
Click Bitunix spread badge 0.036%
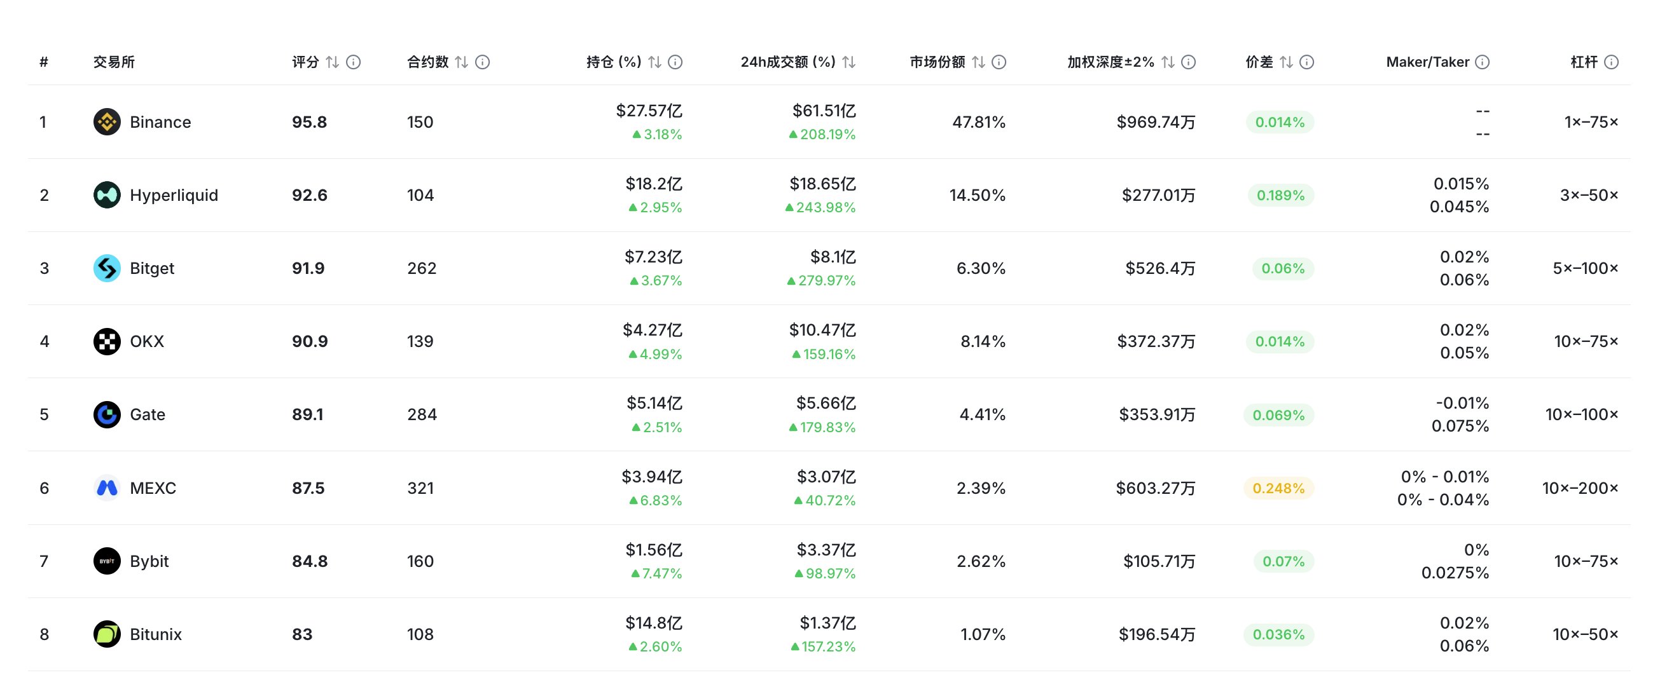coord(1278,634)
